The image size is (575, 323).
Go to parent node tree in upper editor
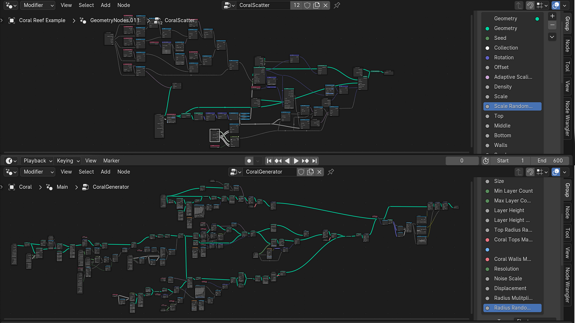point(519,5)
